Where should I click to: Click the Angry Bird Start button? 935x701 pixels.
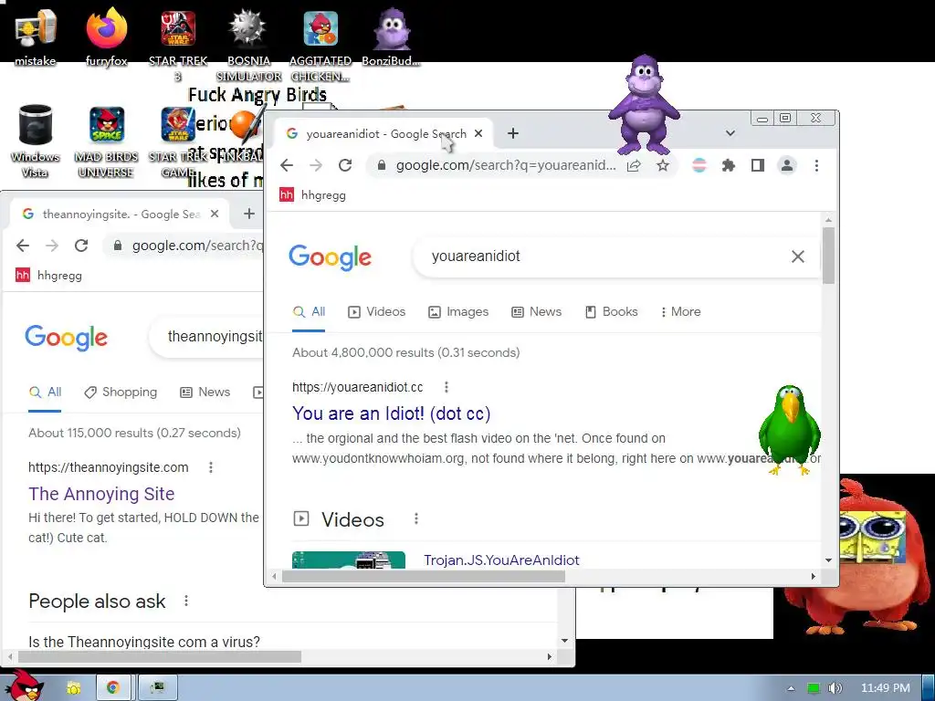click(23, 685)
